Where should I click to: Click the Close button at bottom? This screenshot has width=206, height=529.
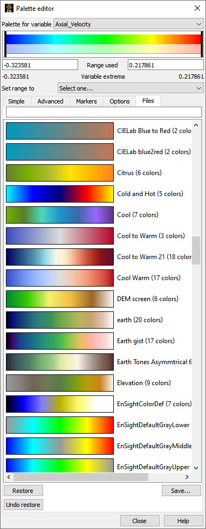click(x=140, y=521)
